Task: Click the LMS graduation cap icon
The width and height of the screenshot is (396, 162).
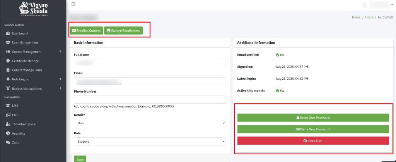Action: 8,106
